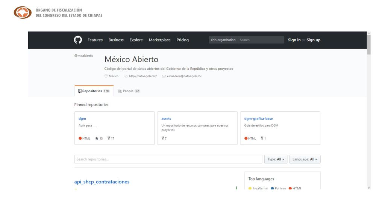The width and height of the screenshot is (385, 216).
Task: Click the México Abierto organization title
Action: point(131,59)
